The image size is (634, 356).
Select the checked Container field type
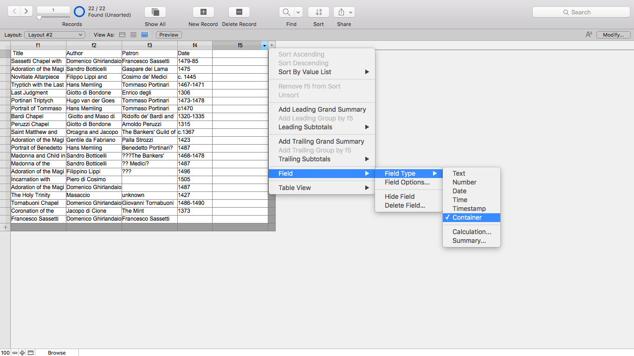472,217
